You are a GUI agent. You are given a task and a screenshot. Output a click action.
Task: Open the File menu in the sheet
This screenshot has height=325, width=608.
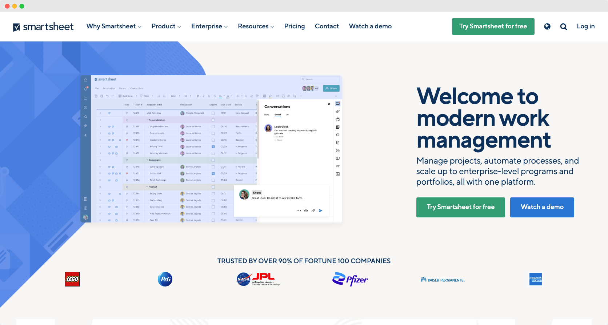tap(97, 88)
